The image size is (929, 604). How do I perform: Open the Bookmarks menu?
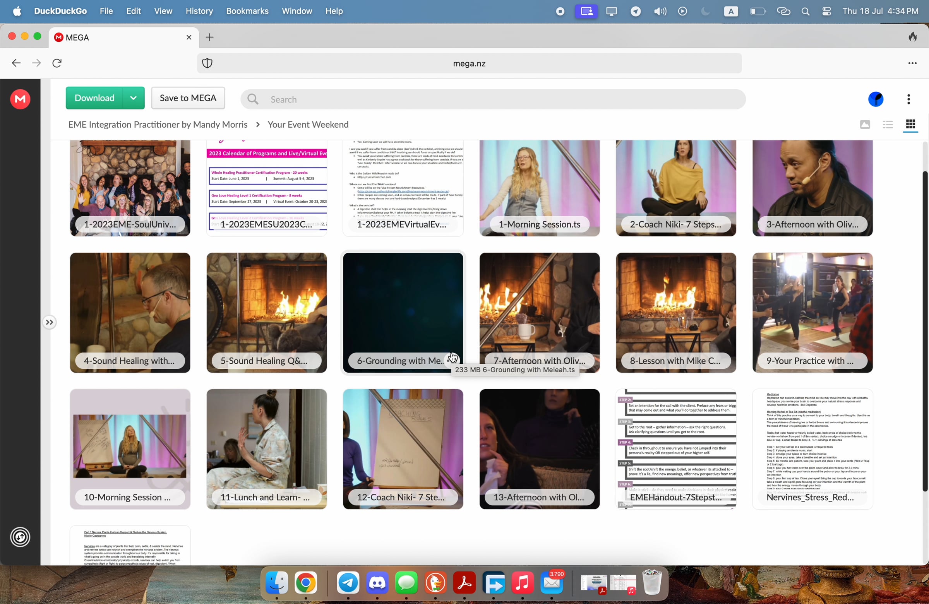point(247,11)
